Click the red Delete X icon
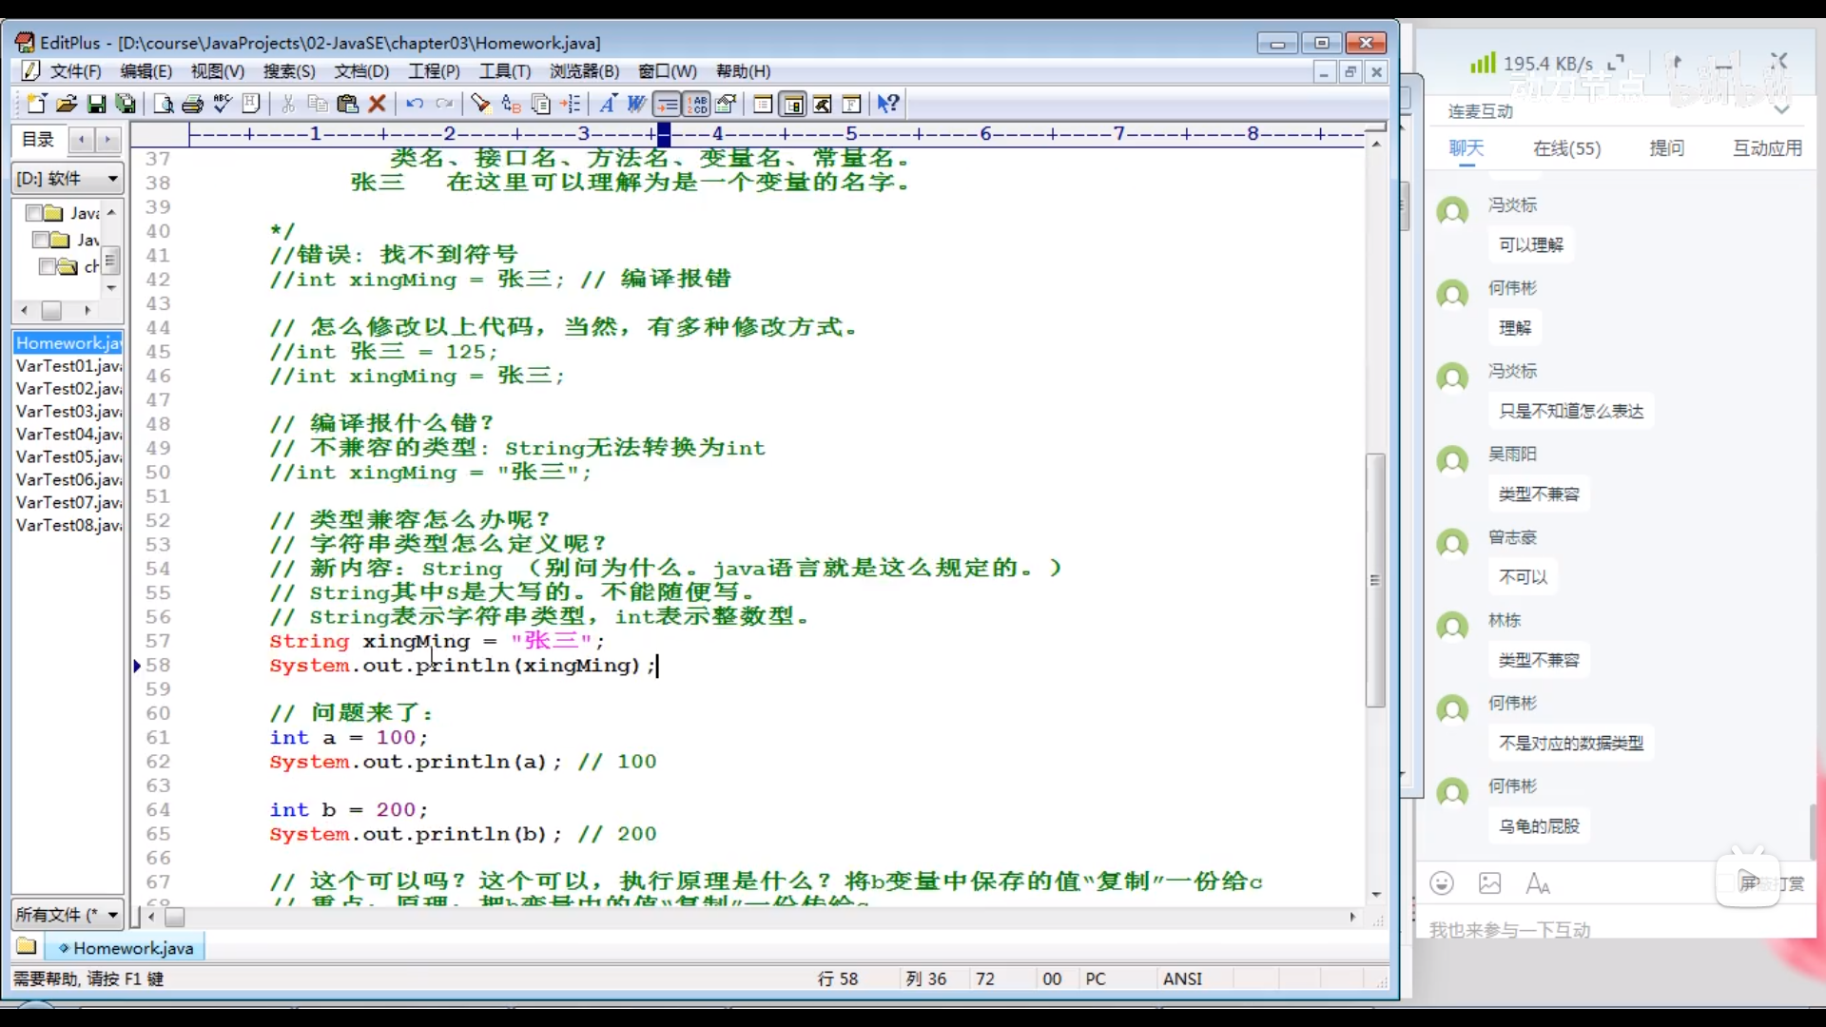Image resolution: width=1826 pixels, height=1027 pixels. tap(378, 104)
